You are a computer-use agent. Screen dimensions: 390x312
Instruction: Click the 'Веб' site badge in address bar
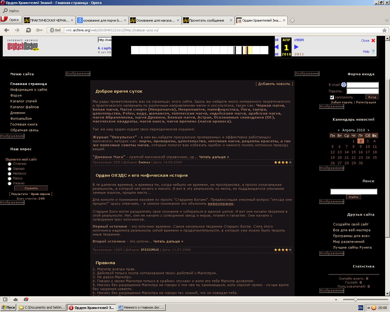[55, 30]
